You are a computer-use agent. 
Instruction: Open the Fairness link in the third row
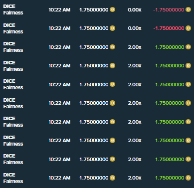point(13,50)
